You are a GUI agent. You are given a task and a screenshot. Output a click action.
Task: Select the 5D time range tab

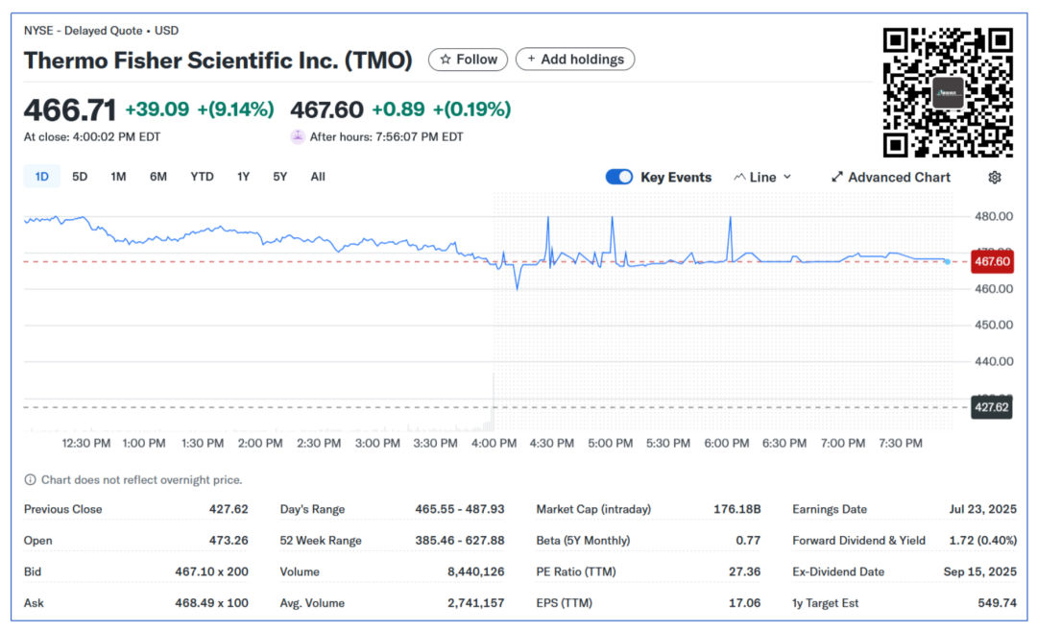click(80, 177)
